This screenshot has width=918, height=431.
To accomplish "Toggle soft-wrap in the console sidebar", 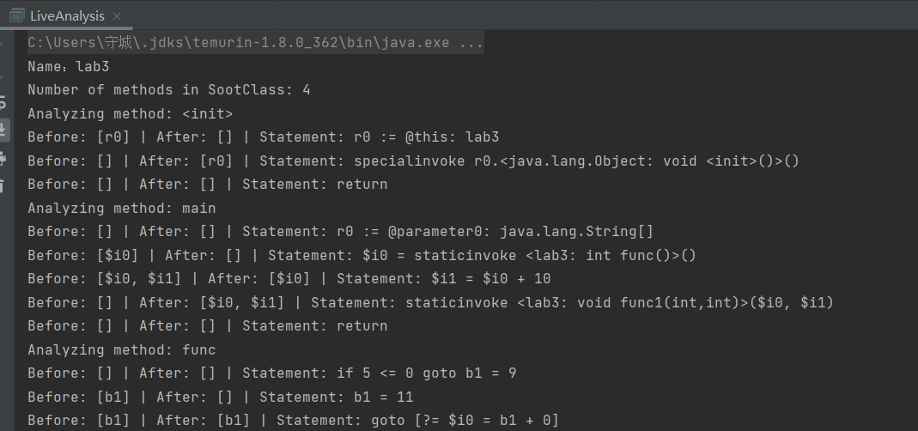I will (4, 103).
